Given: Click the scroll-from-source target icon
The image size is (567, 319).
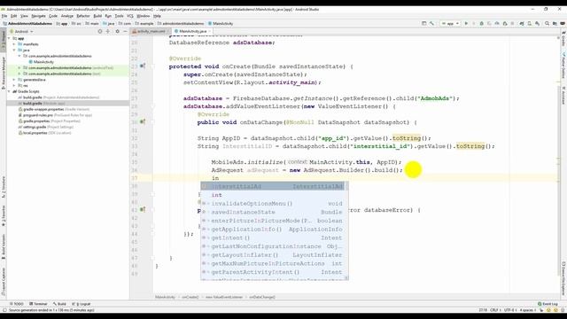Looking at the screenshot, I should click(100, 32).
